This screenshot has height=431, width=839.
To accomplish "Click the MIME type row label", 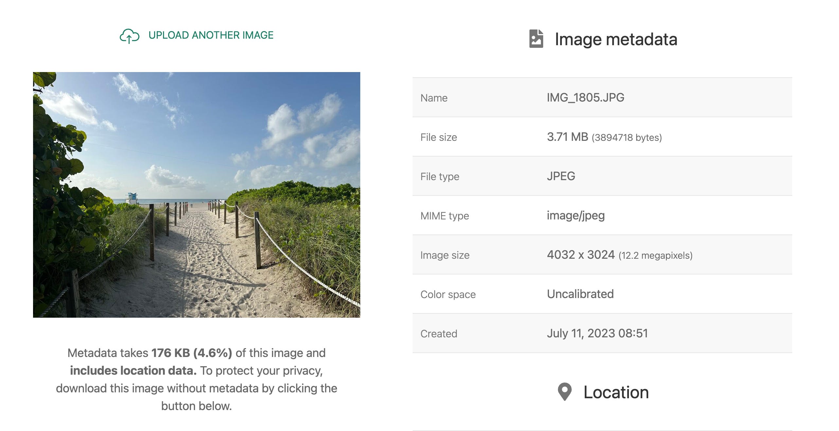I will [x=444, y=216].
